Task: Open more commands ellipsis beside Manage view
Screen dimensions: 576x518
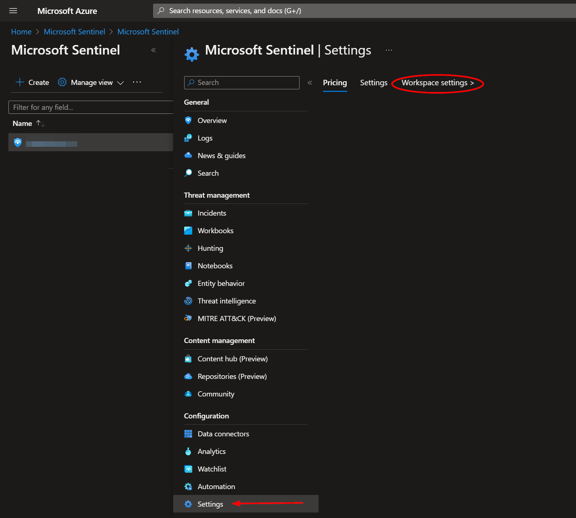Action: [x=137, y=82]
